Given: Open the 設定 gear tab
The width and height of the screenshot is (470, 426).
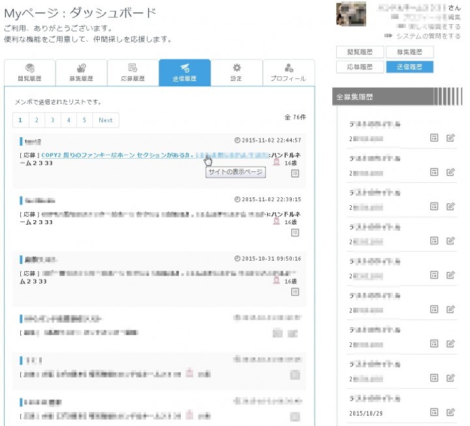Looking at the screenshot, I should click(x=236, y=73).
